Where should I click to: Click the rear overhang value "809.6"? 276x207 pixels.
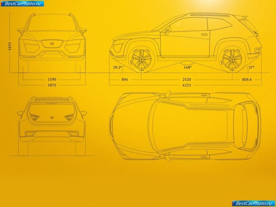[x=247, y=80]
